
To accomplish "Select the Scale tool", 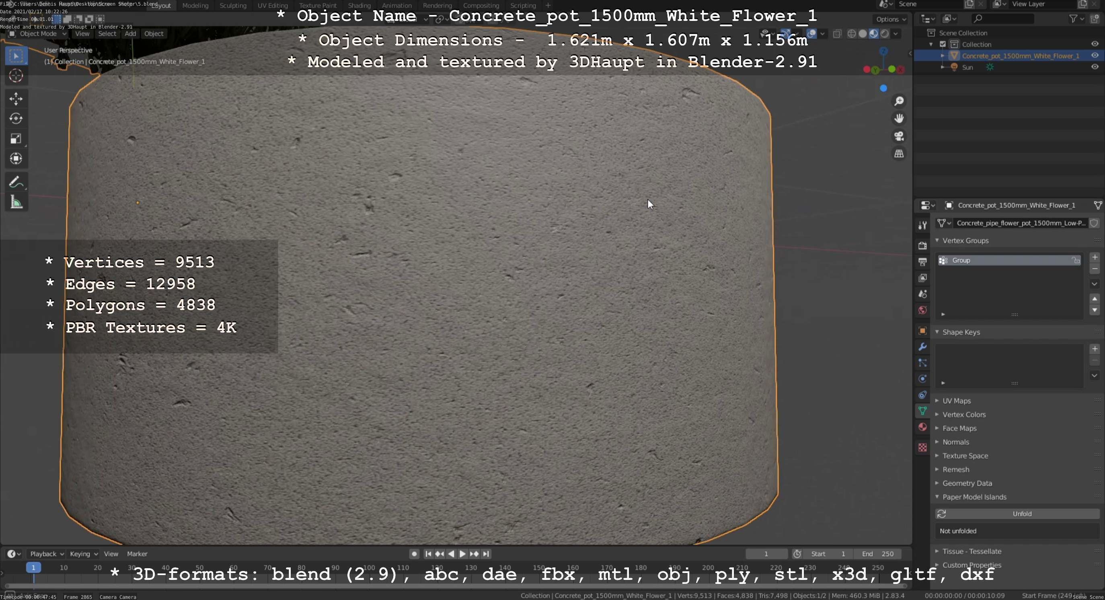I will [x=16, y=138].
